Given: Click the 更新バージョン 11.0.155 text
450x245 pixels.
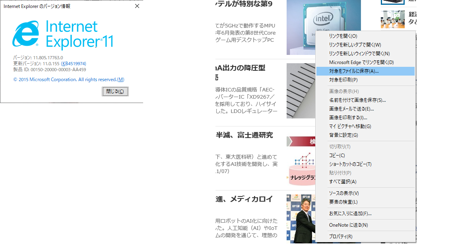Looking at the screenshot, I should pyautogui.click(x=36, y=64).
